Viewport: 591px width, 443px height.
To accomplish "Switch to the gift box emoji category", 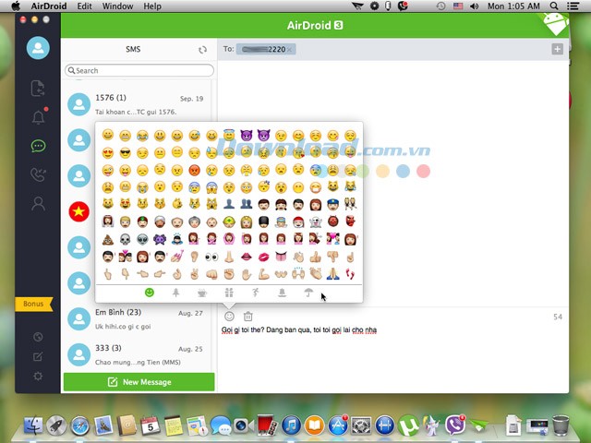I will point(228,293).
